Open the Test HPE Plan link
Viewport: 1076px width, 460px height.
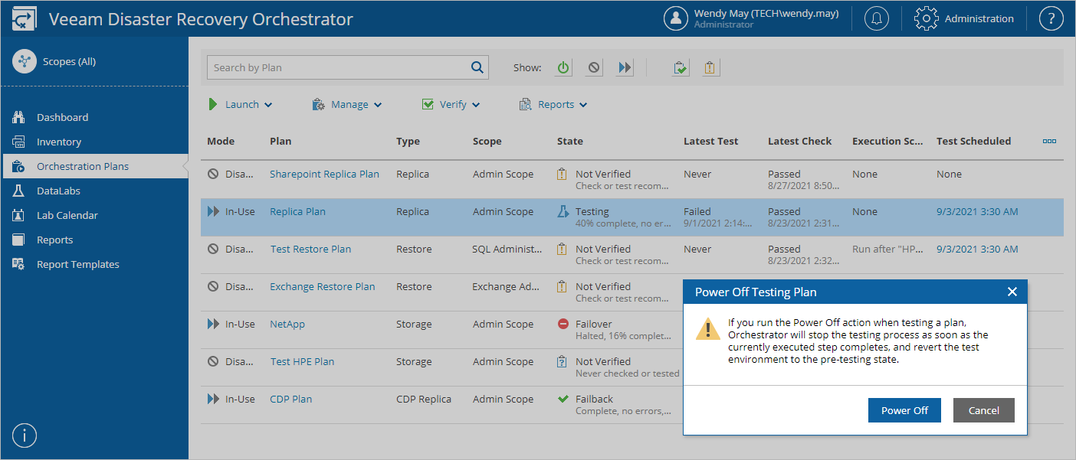(302, 361)
